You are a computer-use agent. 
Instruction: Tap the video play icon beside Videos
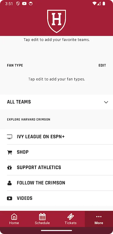point(10,198)
